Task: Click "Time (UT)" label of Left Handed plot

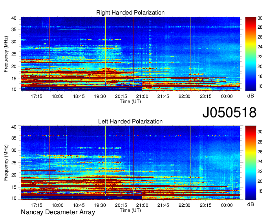Action: [x=130, y=210]
